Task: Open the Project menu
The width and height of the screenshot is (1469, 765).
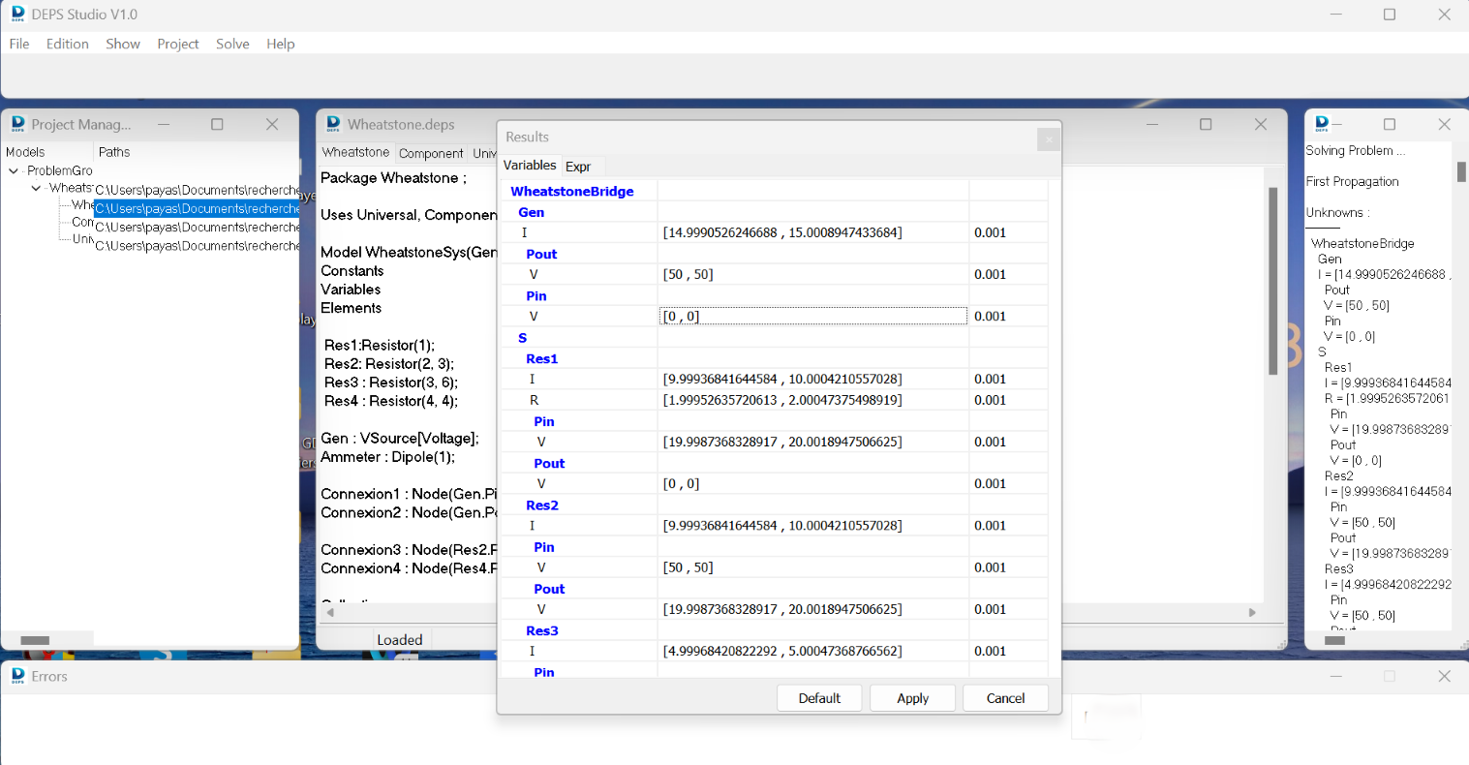Action: click(177, 44)
